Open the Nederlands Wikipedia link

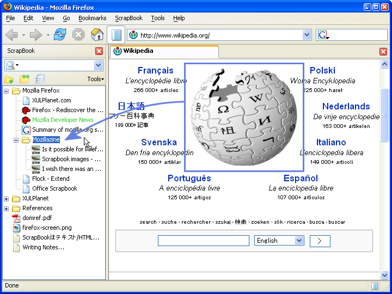pyautogui.click(x=346, y=107)
